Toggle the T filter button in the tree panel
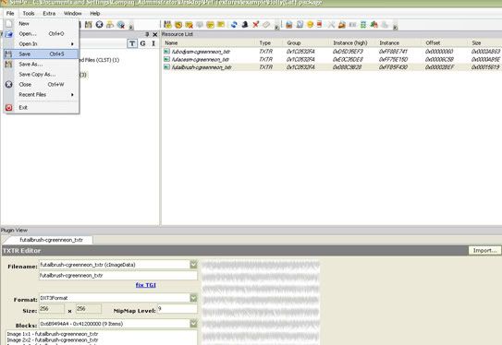 (132, 43)
